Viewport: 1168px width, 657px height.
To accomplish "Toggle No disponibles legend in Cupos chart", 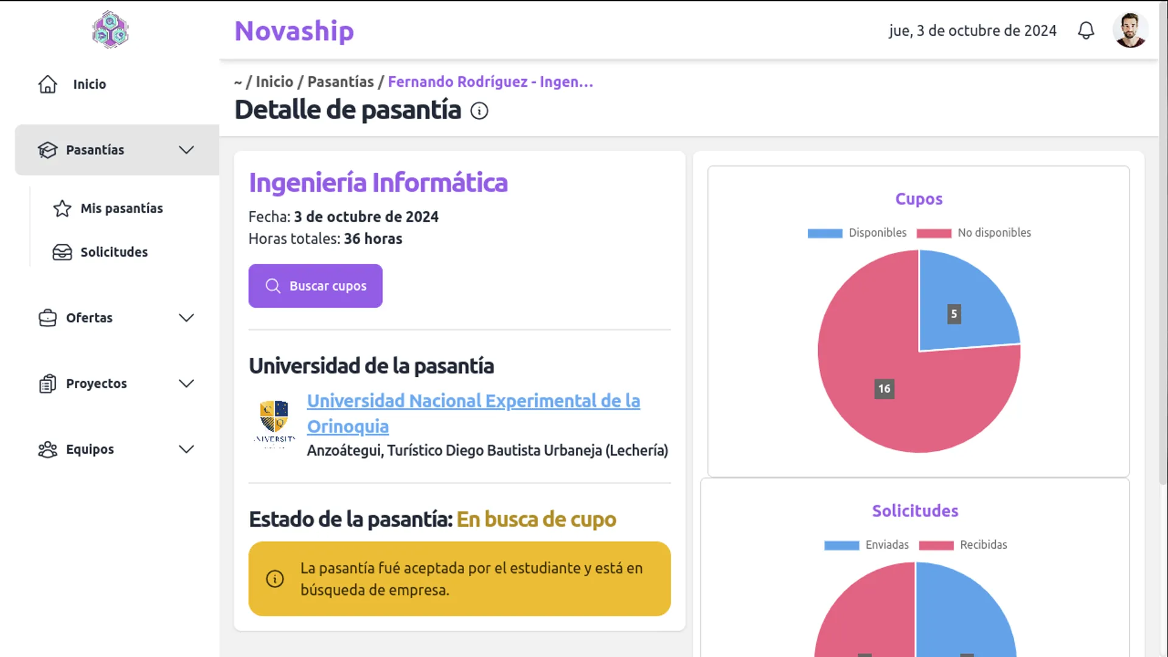I will [973, 233].
